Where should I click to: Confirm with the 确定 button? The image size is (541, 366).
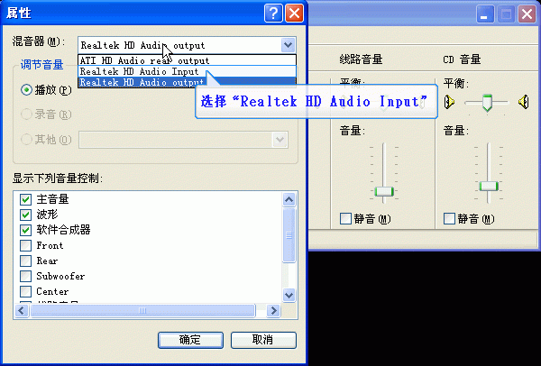[x=190, y=340]
